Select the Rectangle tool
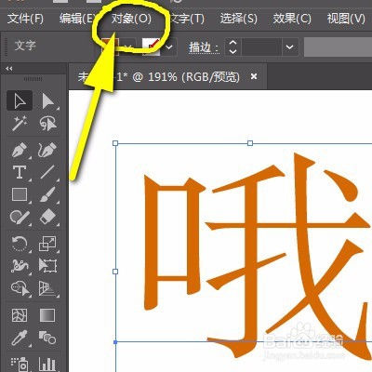 (x=20, y=194)
